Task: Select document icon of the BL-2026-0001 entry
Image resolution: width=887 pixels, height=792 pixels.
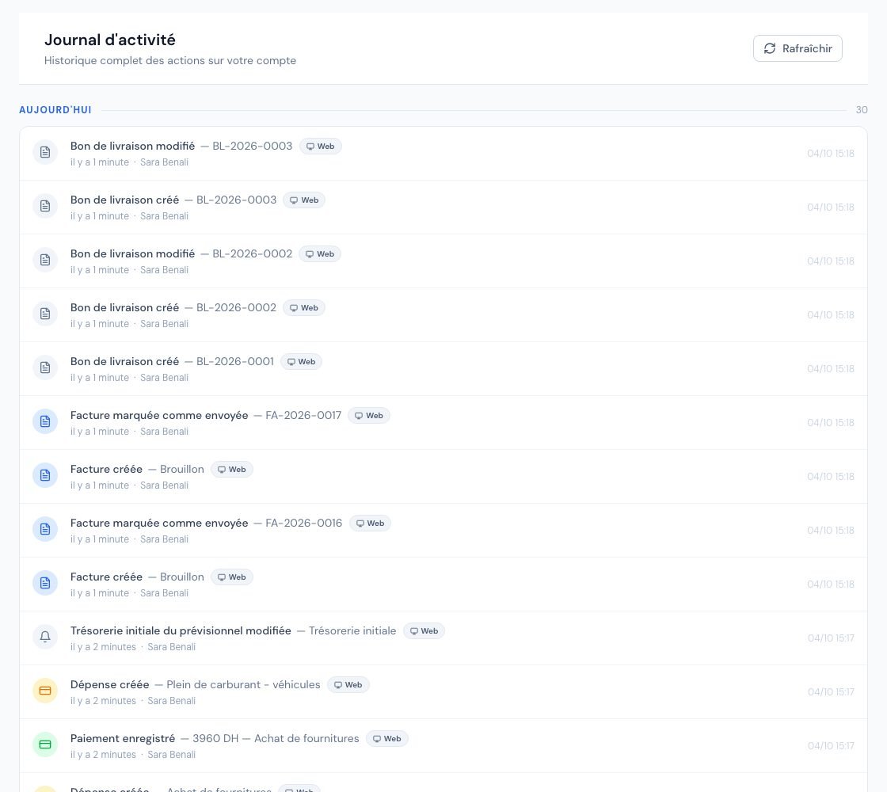Action: (x=45, y=367)
